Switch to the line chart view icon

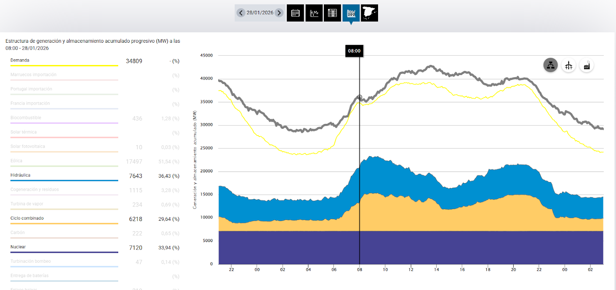pos(314,13)
